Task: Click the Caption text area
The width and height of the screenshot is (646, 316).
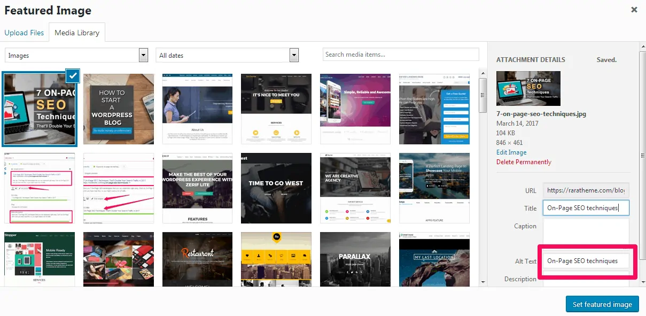Action: pyautogui.click(x=586, y=233)
